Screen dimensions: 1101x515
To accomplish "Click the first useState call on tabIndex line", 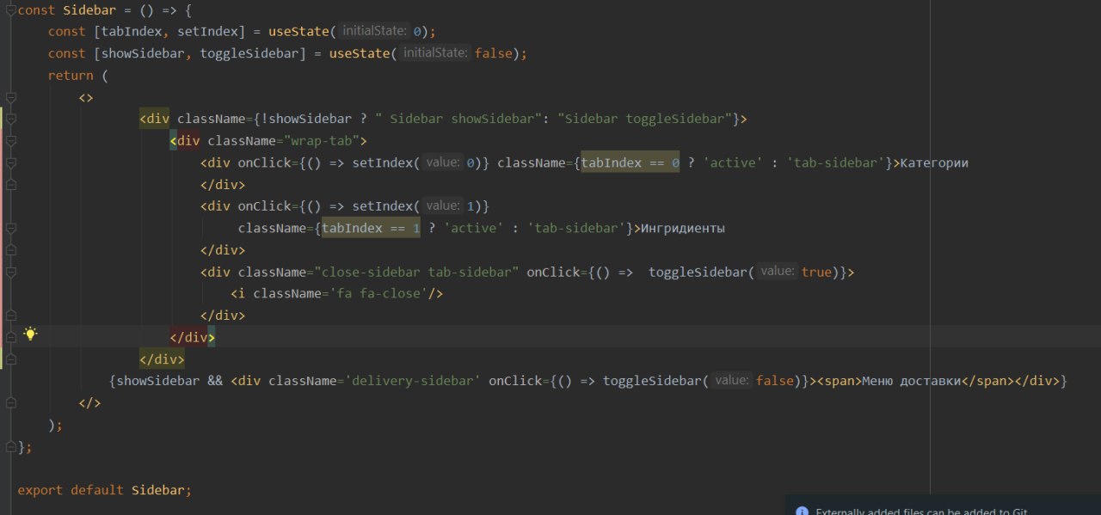I will 298,32.
